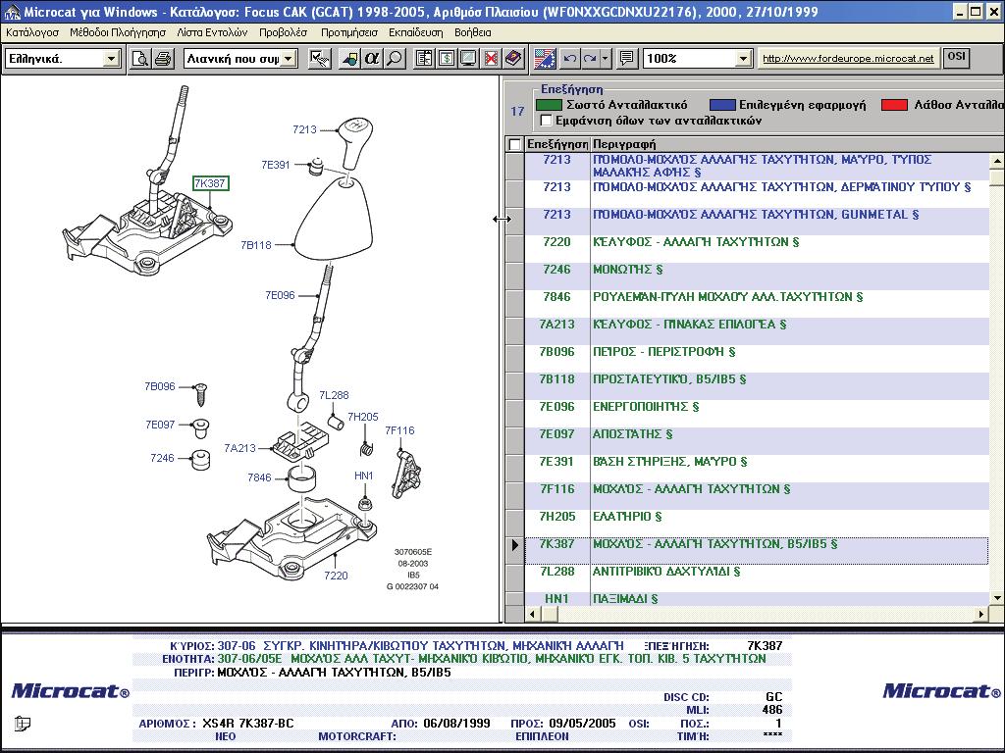
Task: Click the HN1 callout label in the diagram
Action: click(363, 476)
